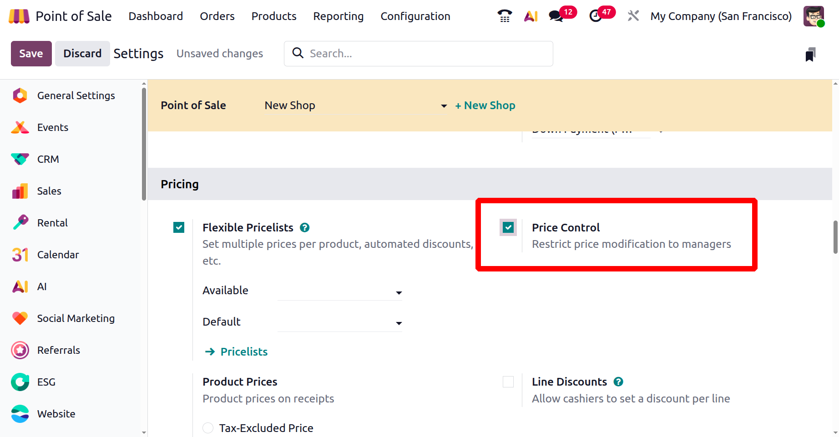Click the bookmark icon near the search bar

tap(810, 55)
